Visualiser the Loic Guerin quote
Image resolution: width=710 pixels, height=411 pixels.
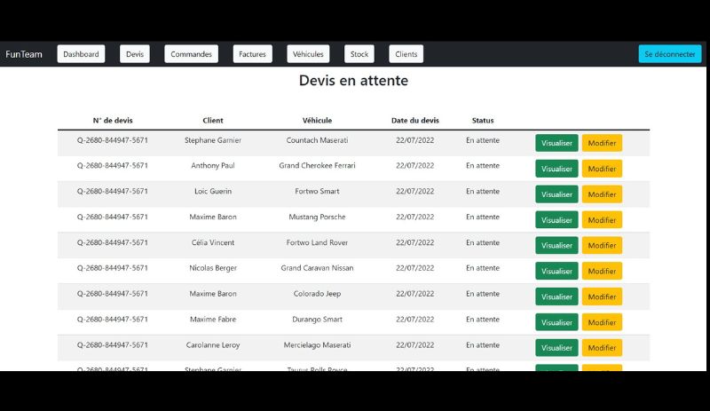pyautogui.click(x=556, y=194)
